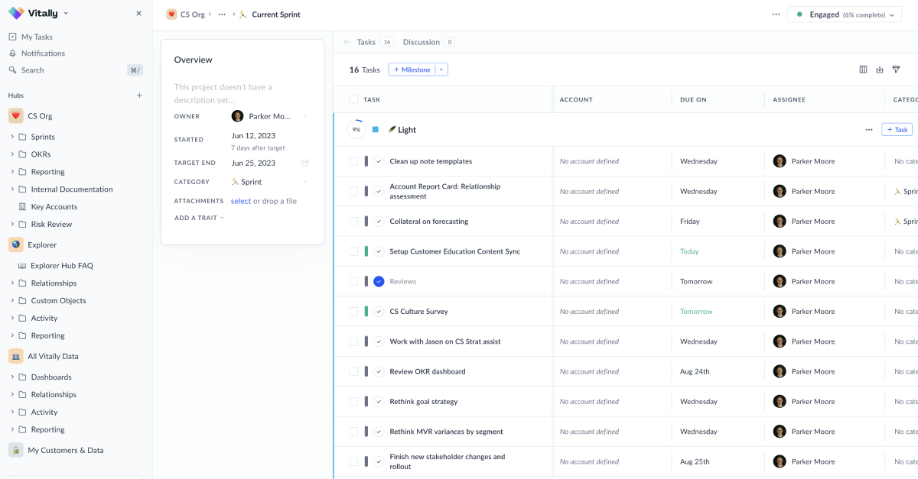
Task: Open the Engaged status dropdown
Action: pos(844,14)
